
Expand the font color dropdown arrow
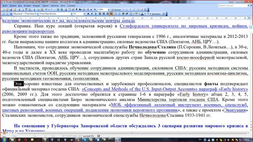145,14
